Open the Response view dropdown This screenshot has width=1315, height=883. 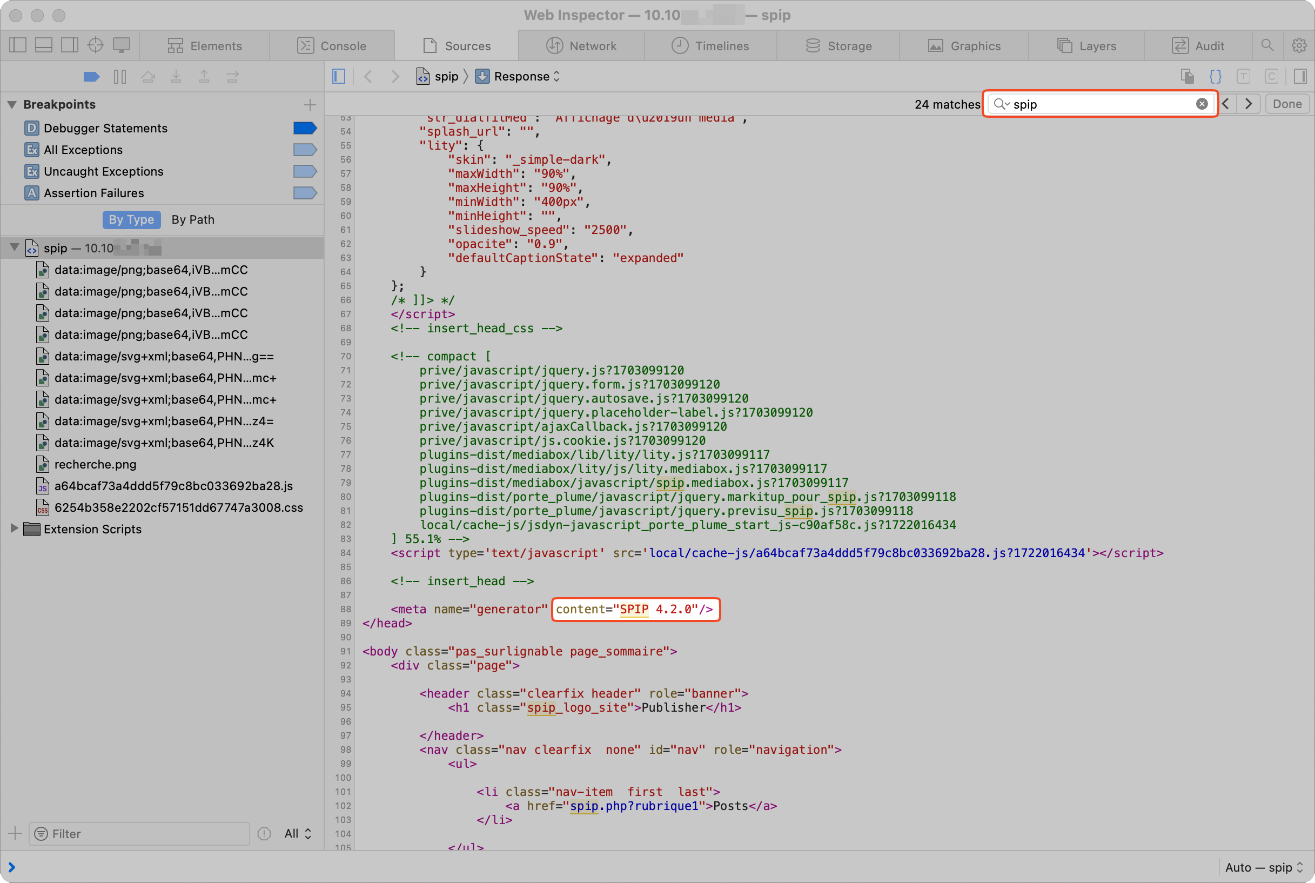pyautogui.click(x=518, y=77)
